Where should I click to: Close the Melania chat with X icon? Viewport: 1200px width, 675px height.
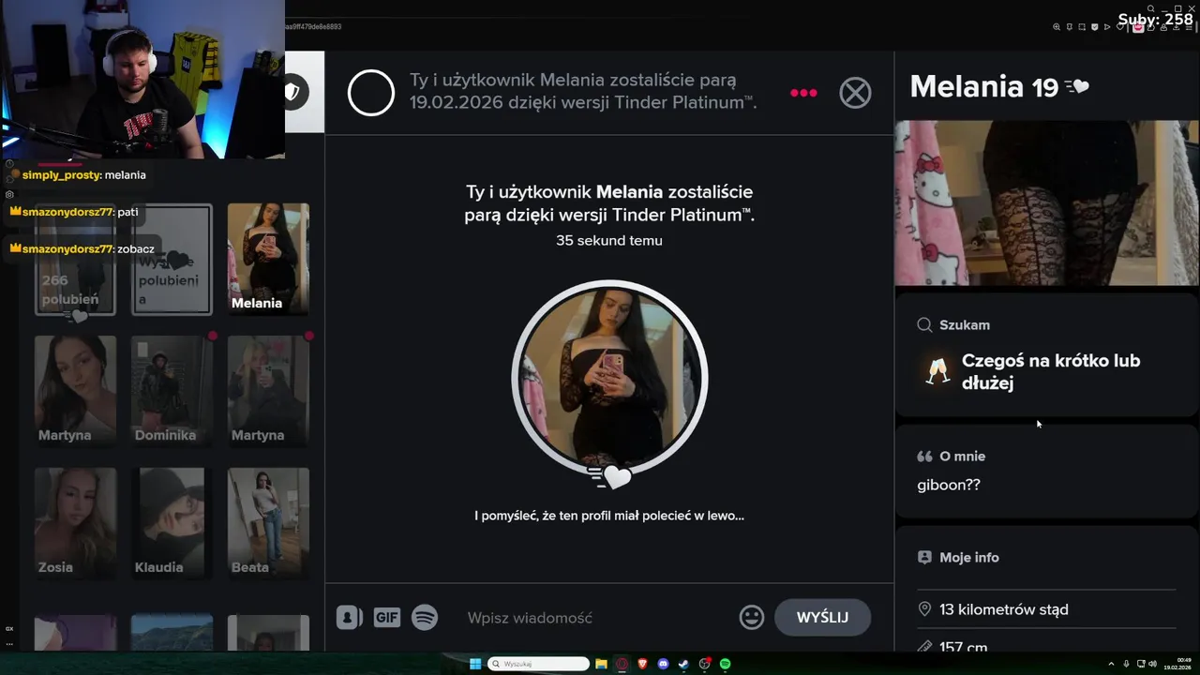click(x=855, y=93)
